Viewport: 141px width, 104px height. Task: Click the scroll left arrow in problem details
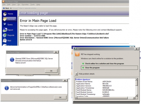(76, 98)
